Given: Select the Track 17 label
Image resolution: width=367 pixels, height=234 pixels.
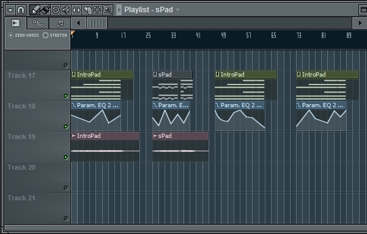Looking at the screenshot, I should coord(21,75).
